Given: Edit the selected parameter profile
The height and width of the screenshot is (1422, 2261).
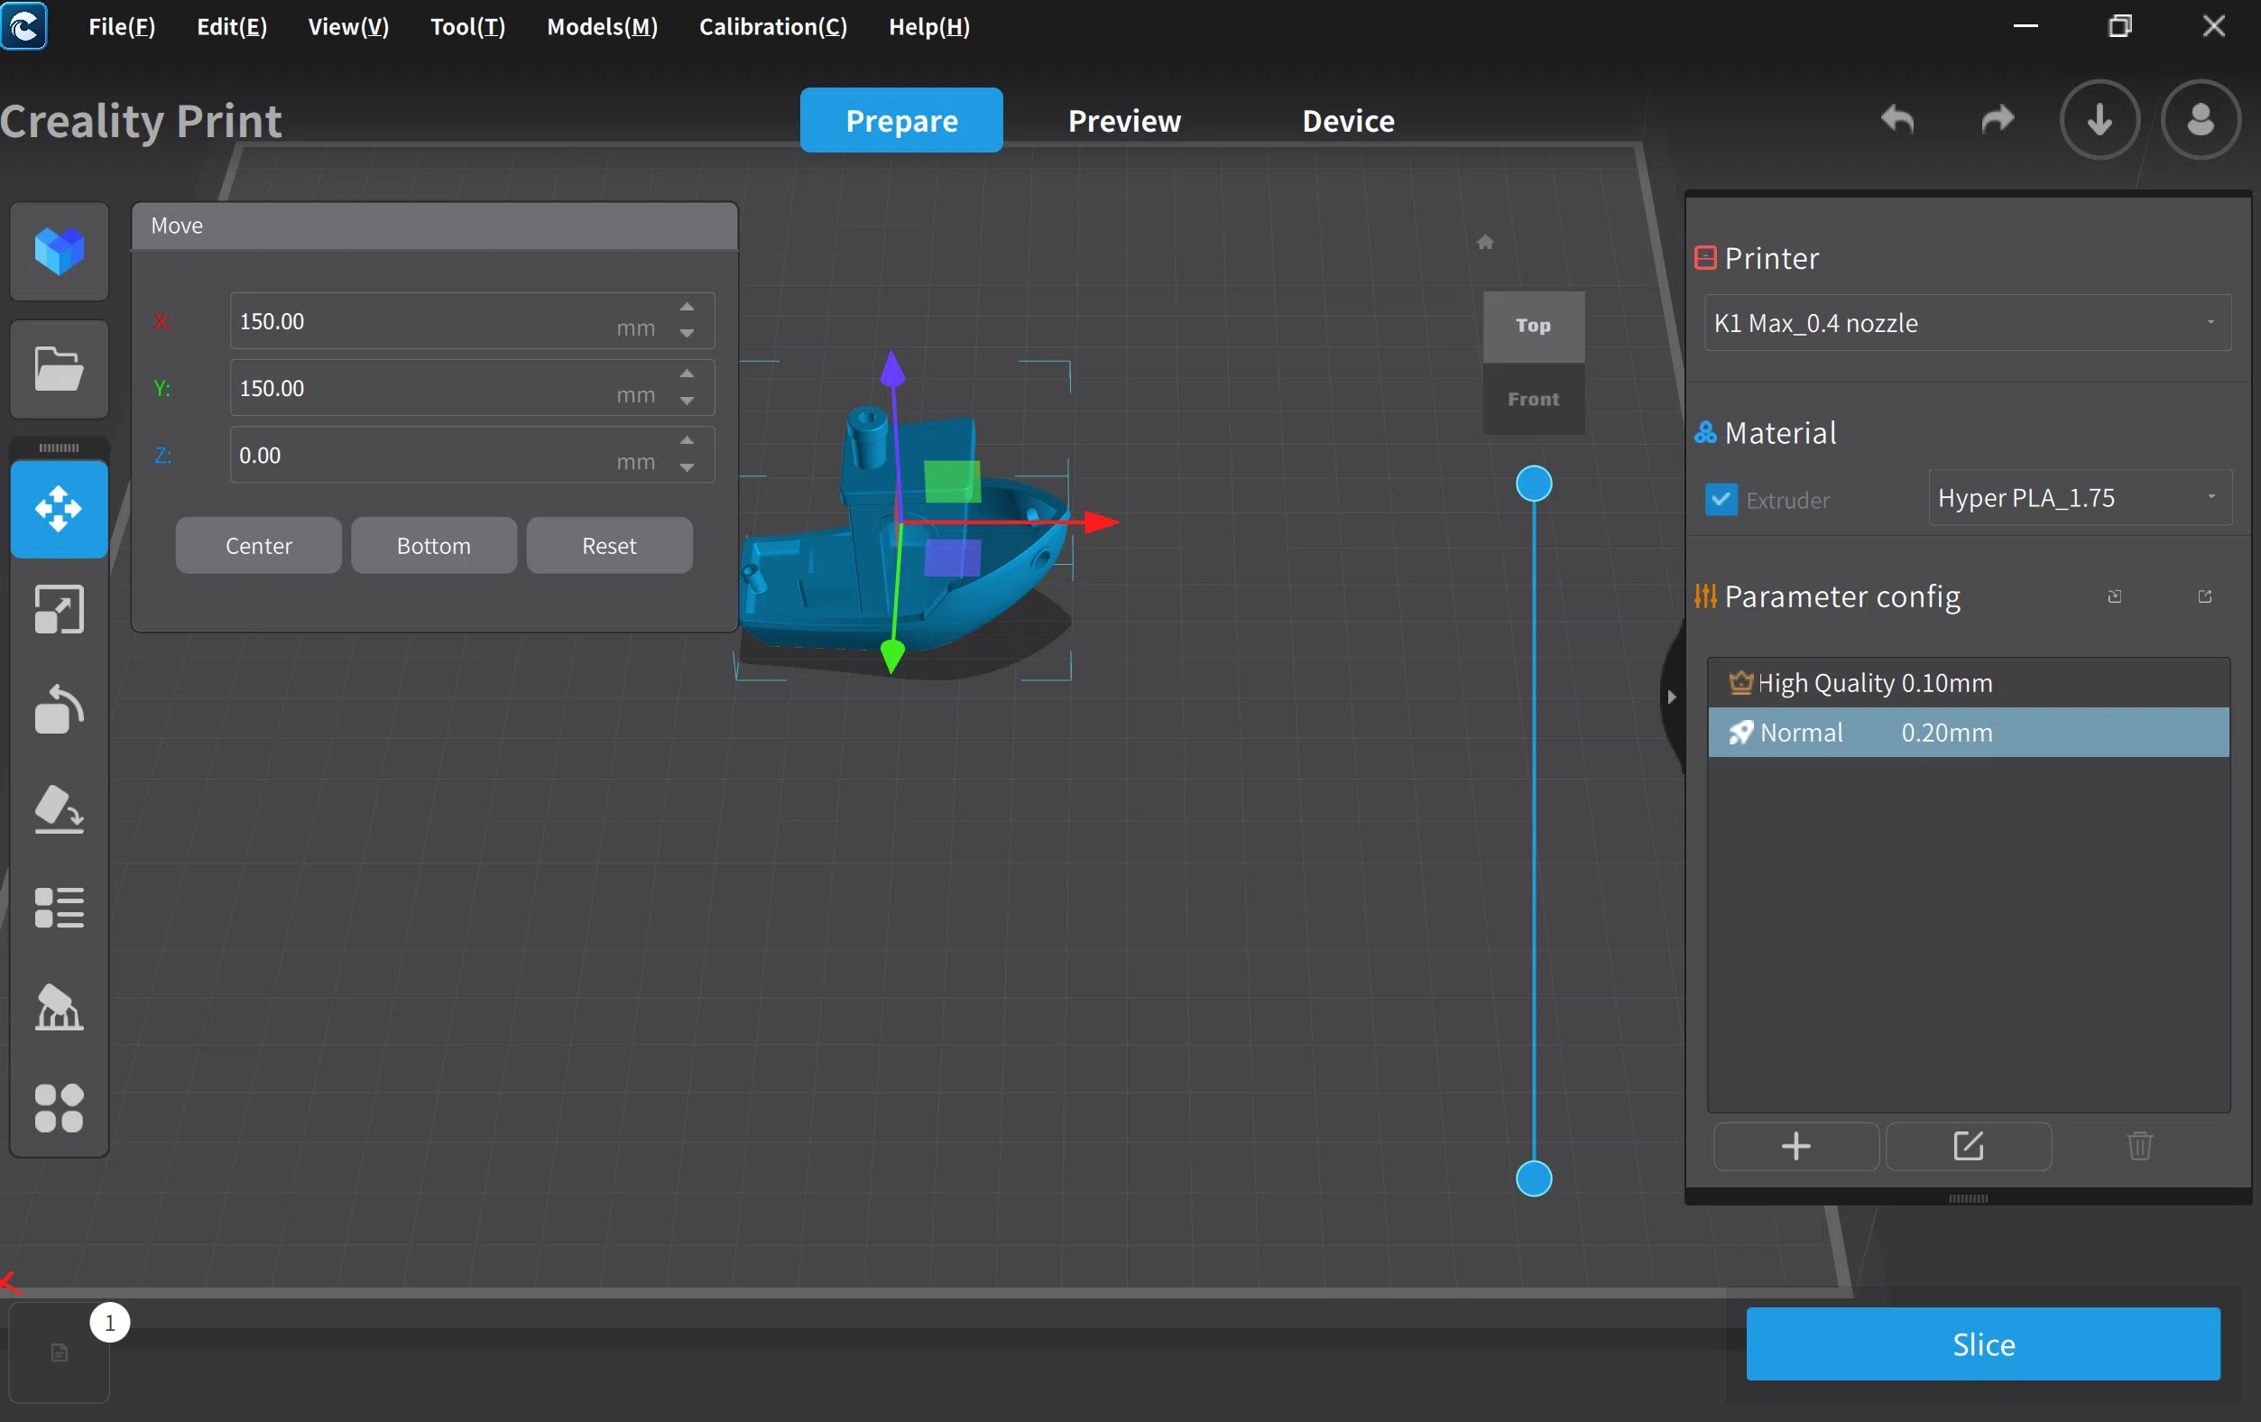Looking at the screenshot, I should click(x=1968, y=1146).
